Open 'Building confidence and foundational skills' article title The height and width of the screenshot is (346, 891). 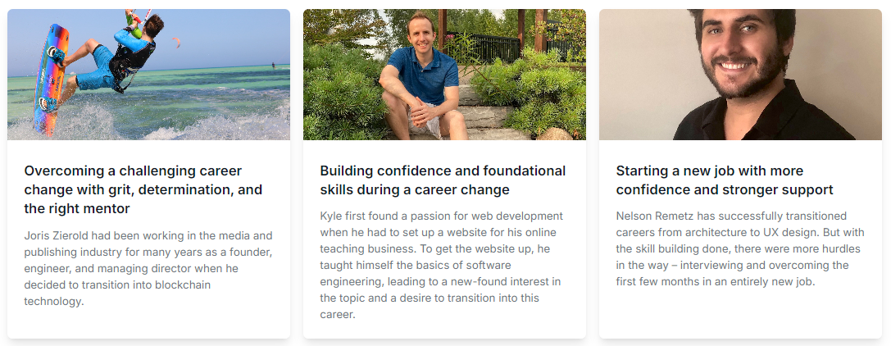coord(443,180)
